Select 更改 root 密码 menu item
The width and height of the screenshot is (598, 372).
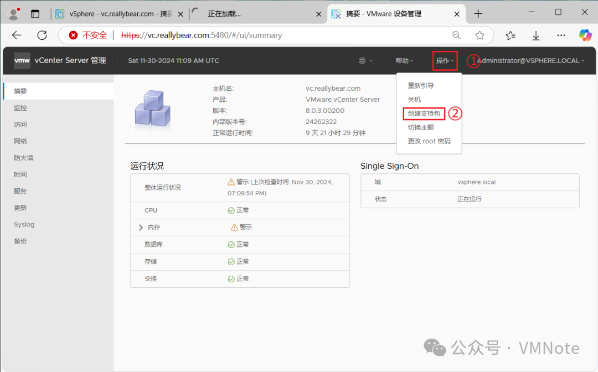point(429,141)
